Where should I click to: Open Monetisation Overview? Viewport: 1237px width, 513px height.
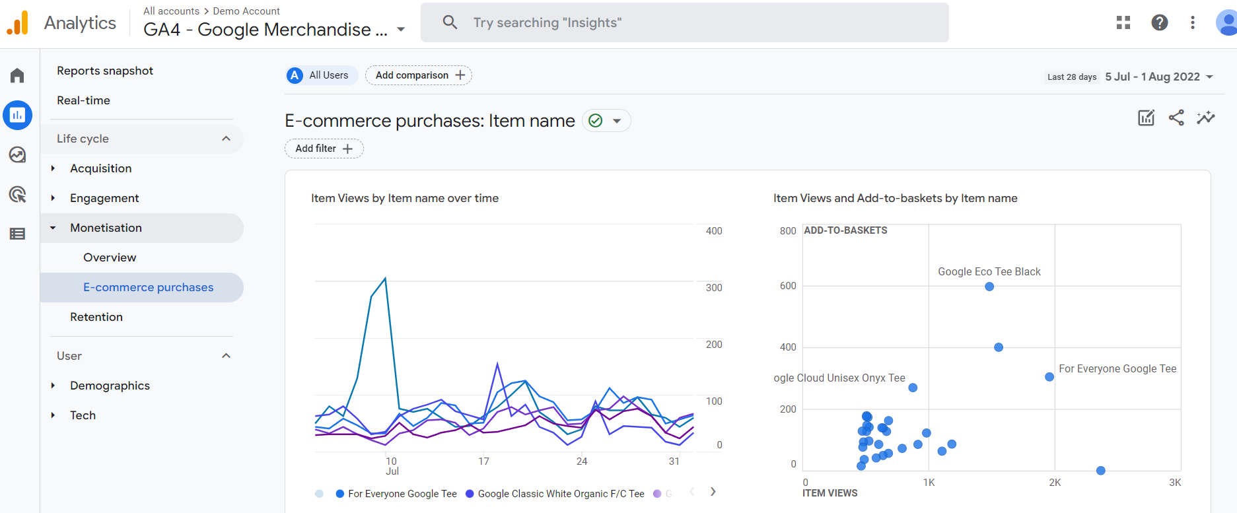[x=110, y=257]
